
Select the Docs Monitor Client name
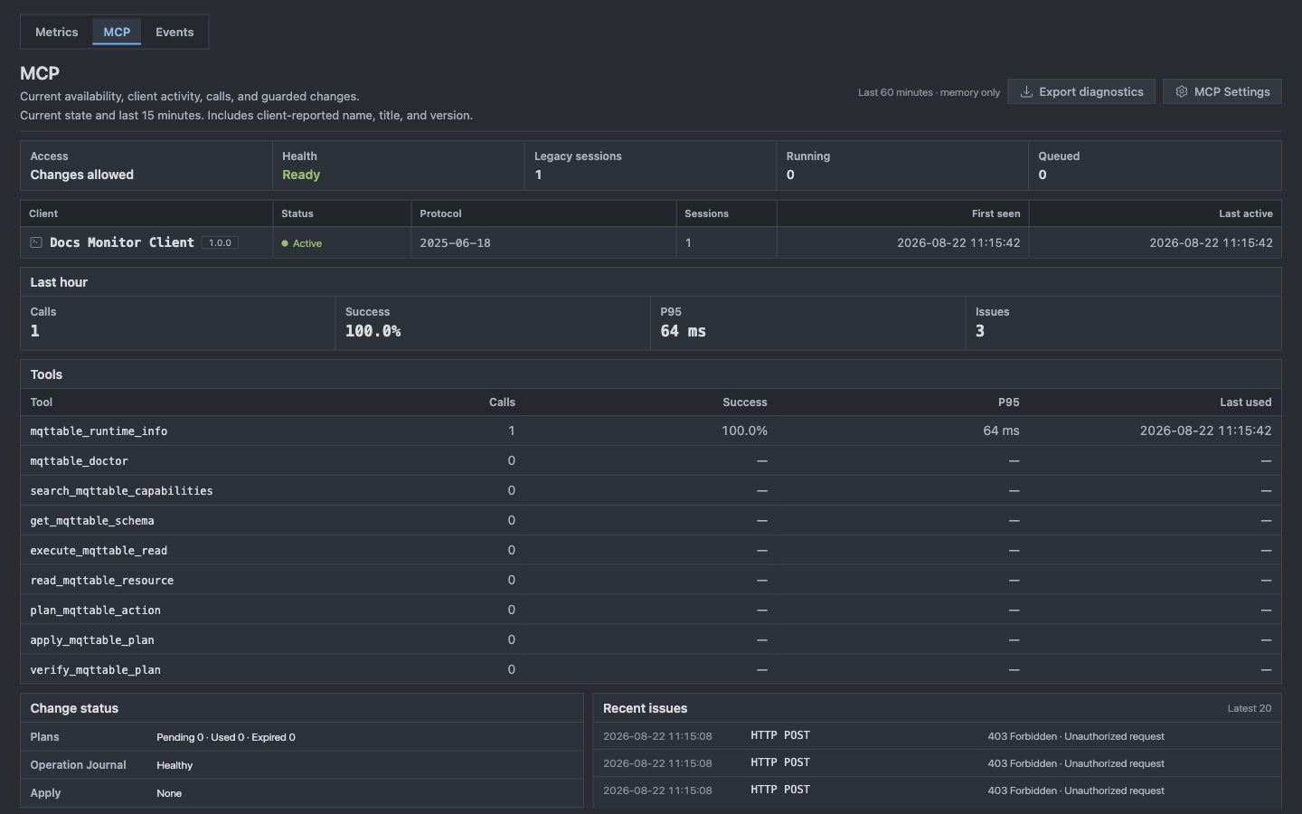pos(122,242)
